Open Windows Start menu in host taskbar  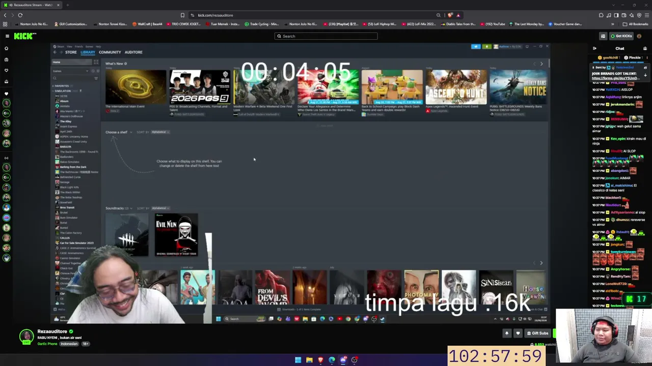[x=298, y=360]
